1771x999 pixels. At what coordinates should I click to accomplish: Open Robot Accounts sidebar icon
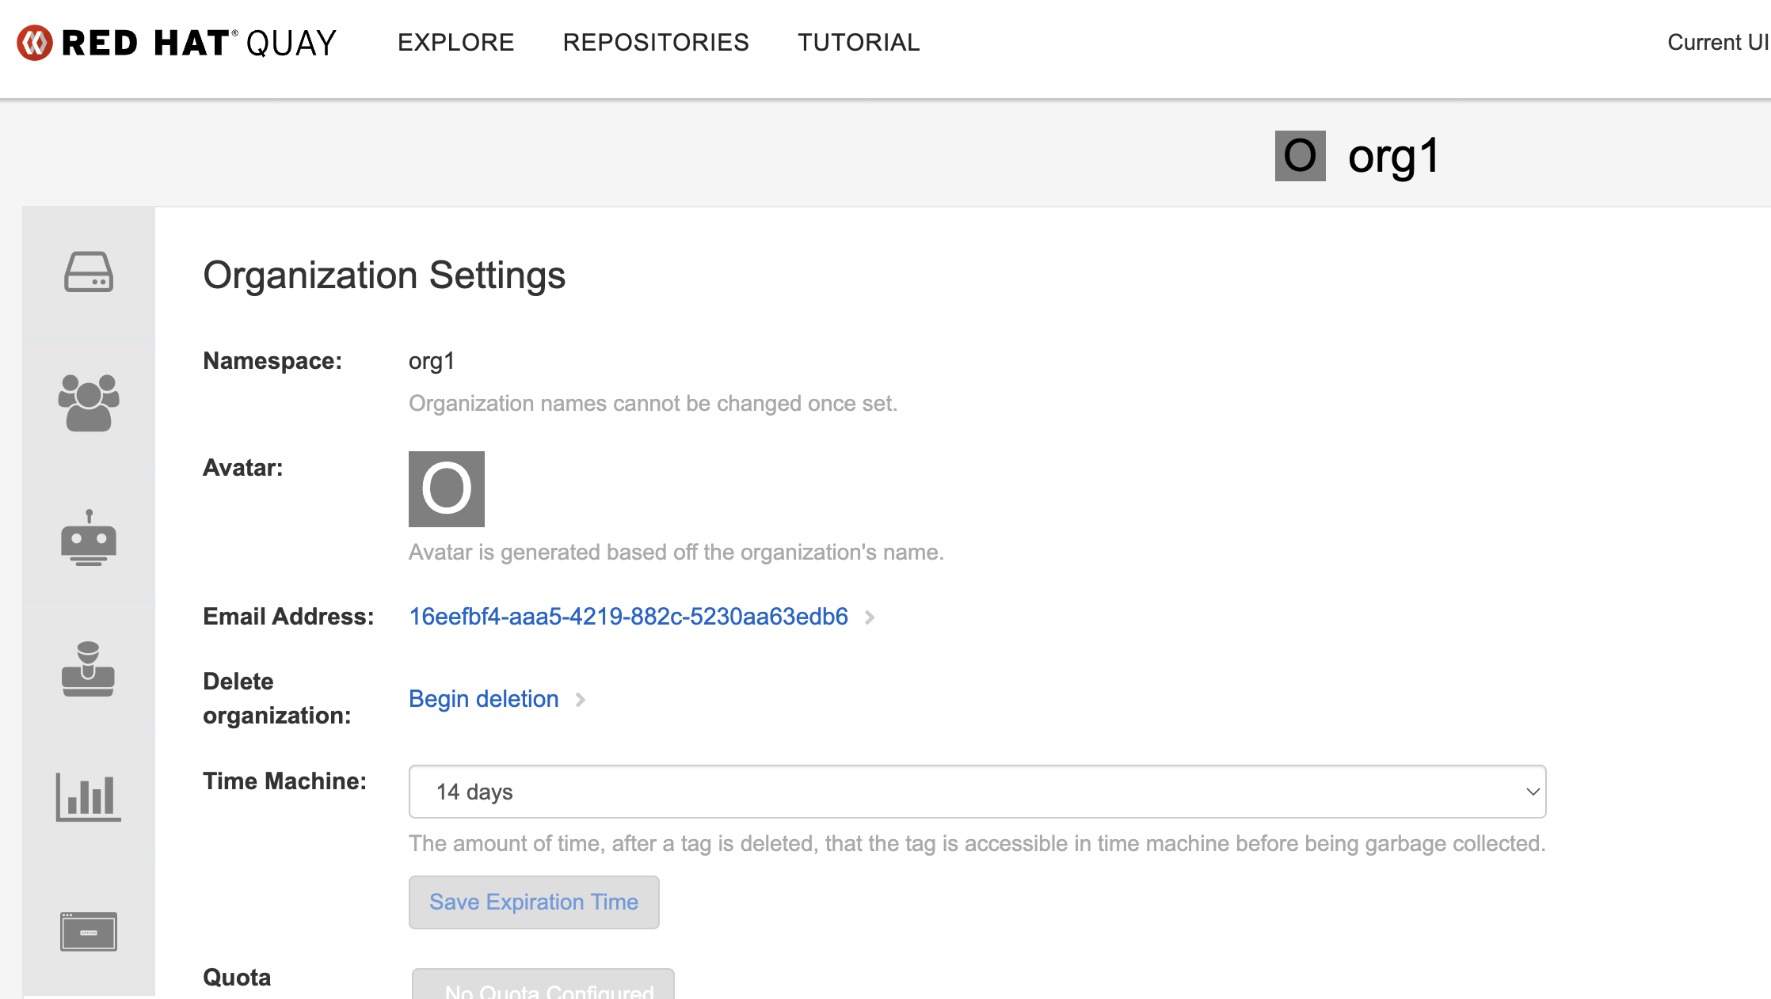tap(89, 537)
